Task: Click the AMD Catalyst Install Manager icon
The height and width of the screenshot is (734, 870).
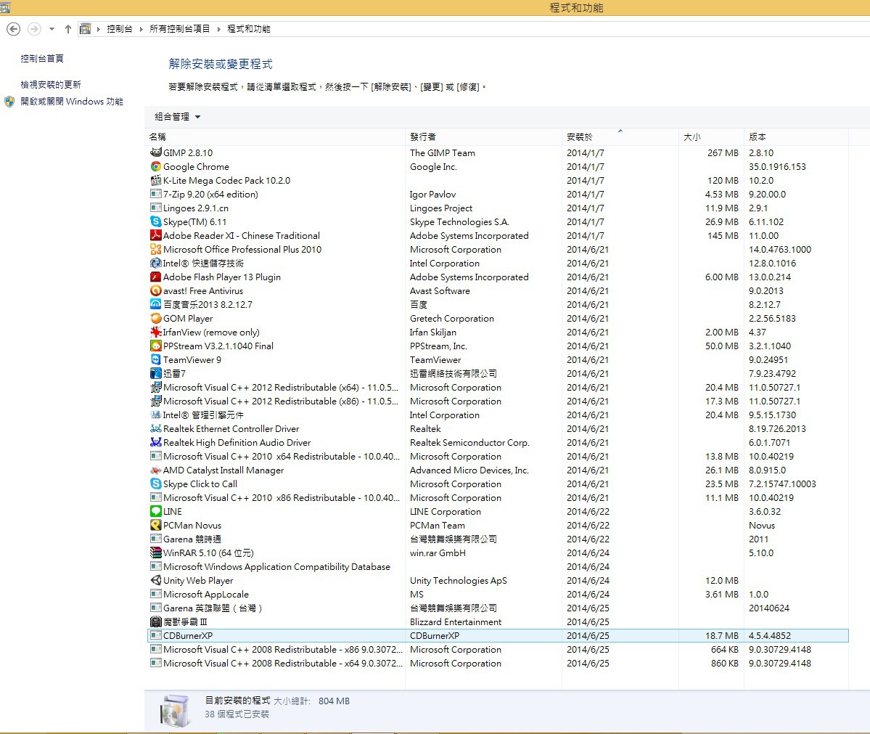Action: coord(156,470)
